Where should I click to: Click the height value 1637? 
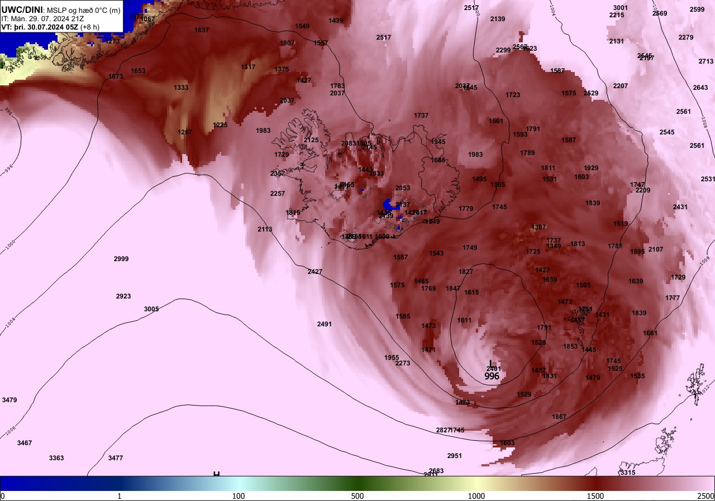(x=202, y=30)
